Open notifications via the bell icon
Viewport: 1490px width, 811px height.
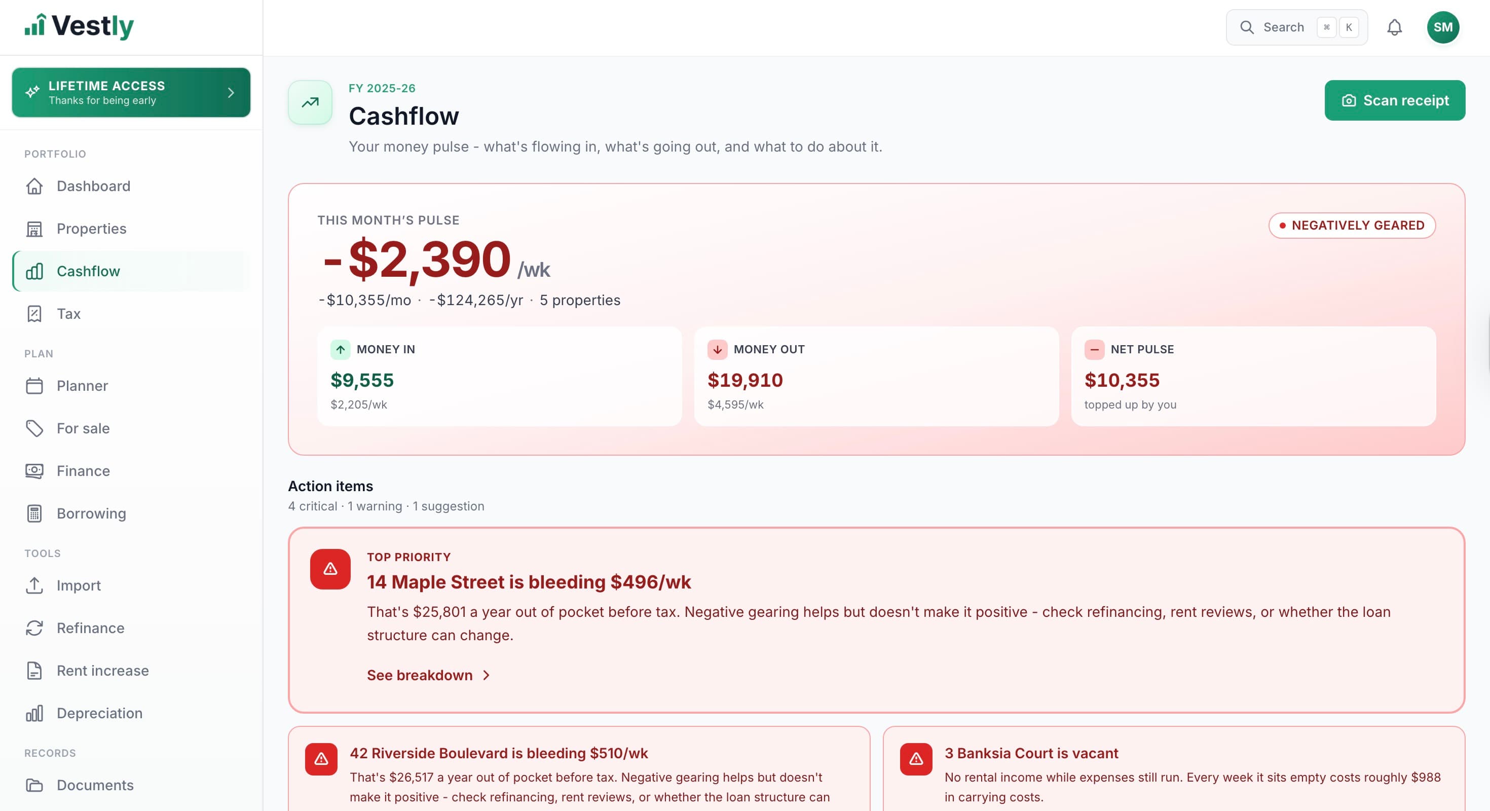(x=1395, y=27)
